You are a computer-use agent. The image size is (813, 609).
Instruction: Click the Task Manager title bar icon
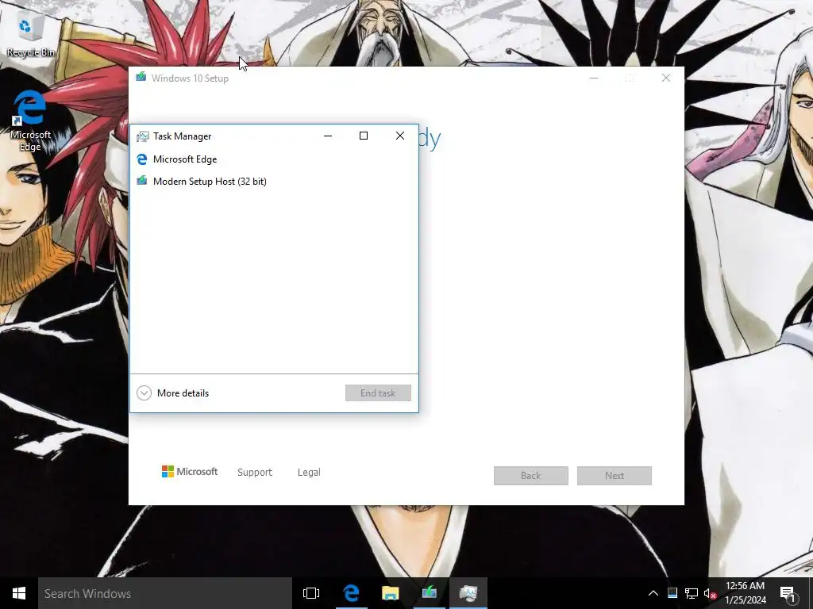point(142,136)
